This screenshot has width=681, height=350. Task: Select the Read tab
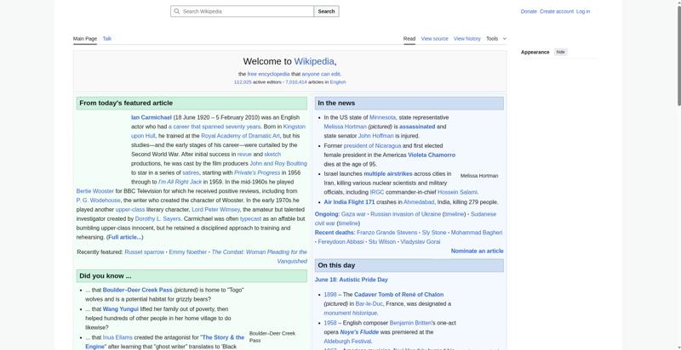[409, 38]
